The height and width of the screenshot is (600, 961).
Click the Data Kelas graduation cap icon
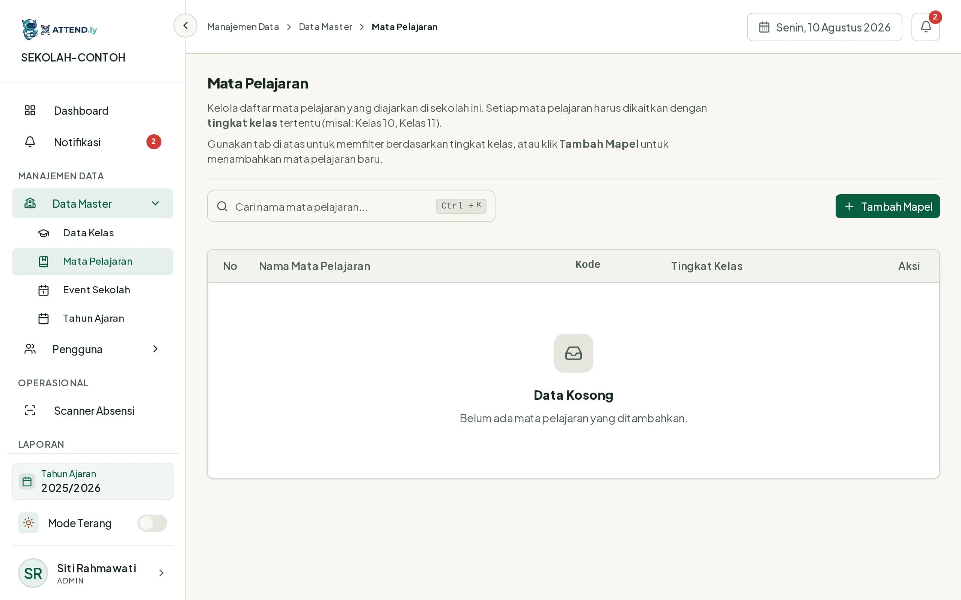[x=44, y=233]
